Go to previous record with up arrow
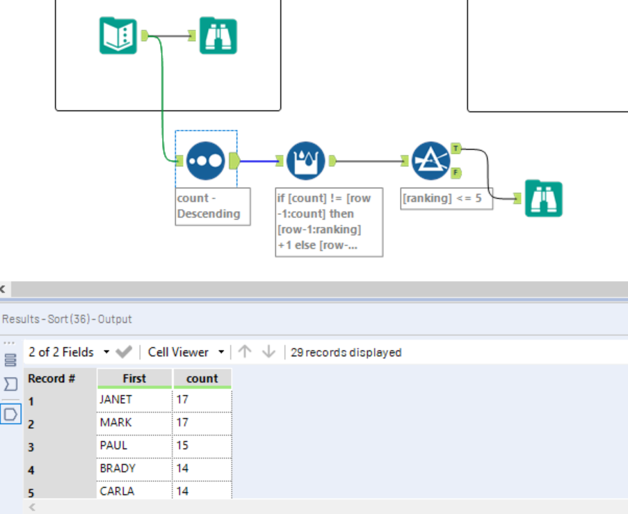Image resolution: width=628 pixels, height=514 pixels. click(x=245, y=352)
